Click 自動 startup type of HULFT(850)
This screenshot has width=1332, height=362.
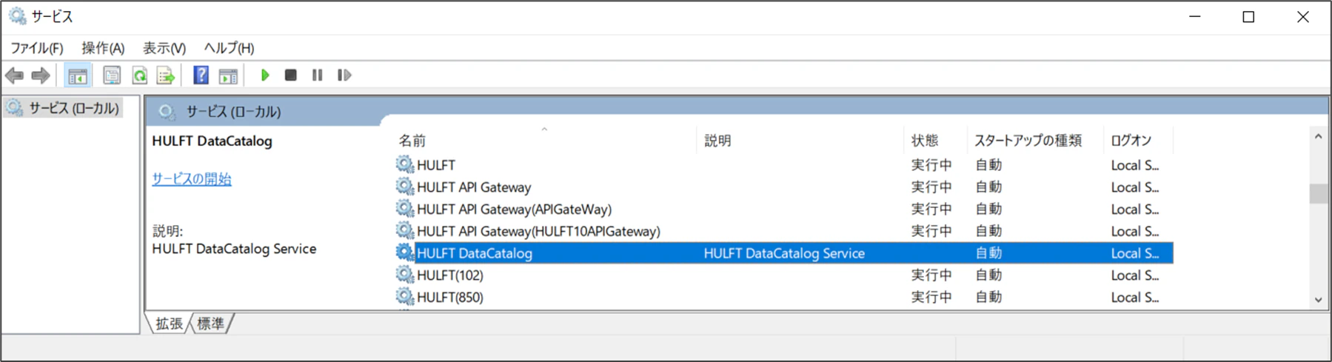click(988, 298)
